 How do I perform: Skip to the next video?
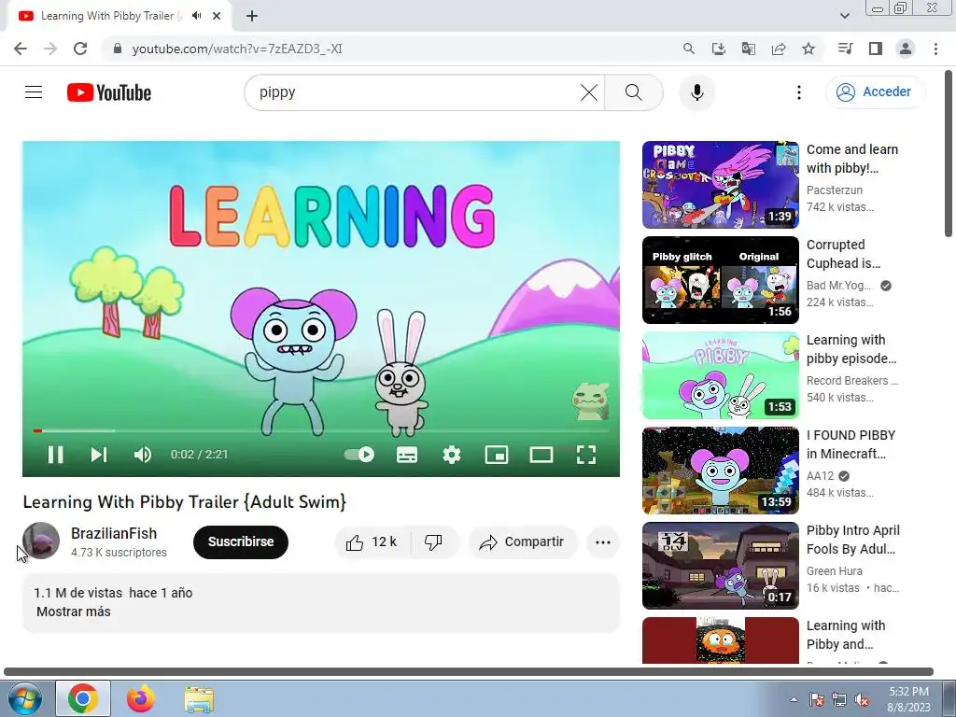(99, 455)
